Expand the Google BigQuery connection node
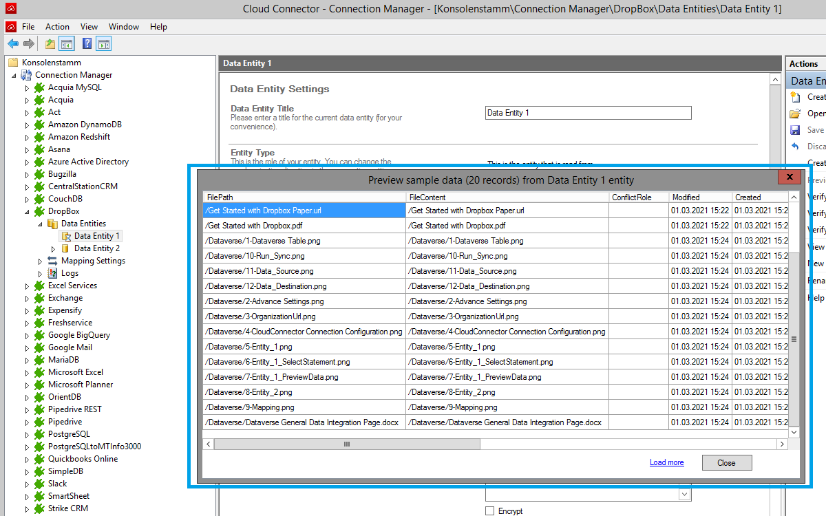Screen dimensions: 826x516 click(x=28, y=336)
